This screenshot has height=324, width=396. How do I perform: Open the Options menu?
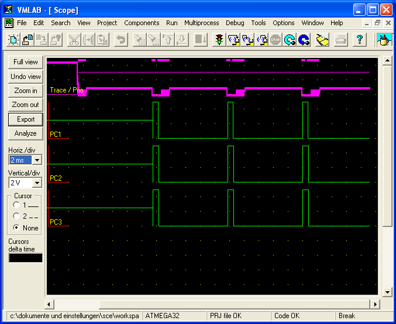pyautogui.click(x=283, y=23)
